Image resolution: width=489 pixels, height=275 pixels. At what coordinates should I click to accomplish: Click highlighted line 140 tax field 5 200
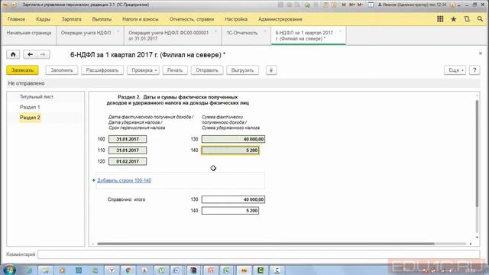(230, 150)
